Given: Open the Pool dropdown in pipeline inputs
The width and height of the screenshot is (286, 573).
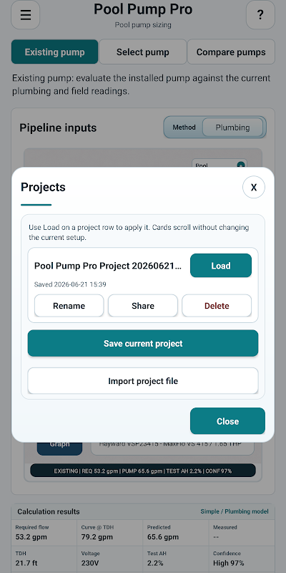Looking at the screenshot, I should click(220, 163).
